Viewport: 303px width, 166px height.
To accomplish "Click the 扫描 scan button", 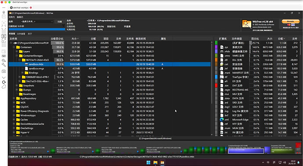I will pos(60,22).
